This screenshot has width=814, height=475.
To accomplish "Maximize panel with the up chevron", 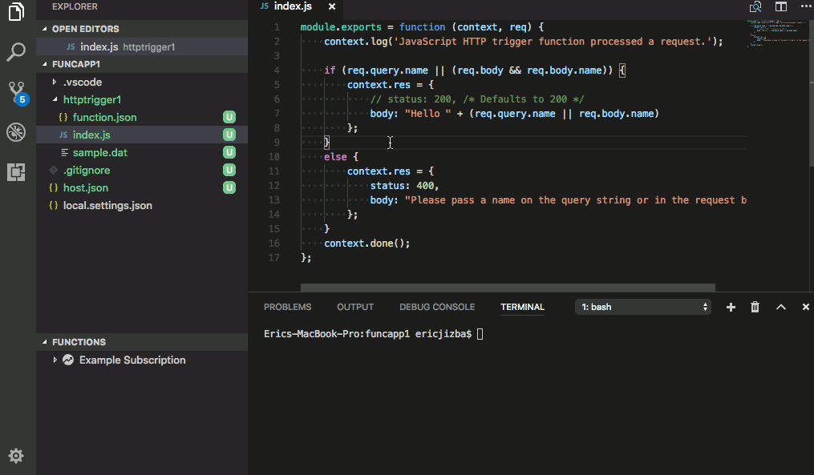I will click(780, 307).
